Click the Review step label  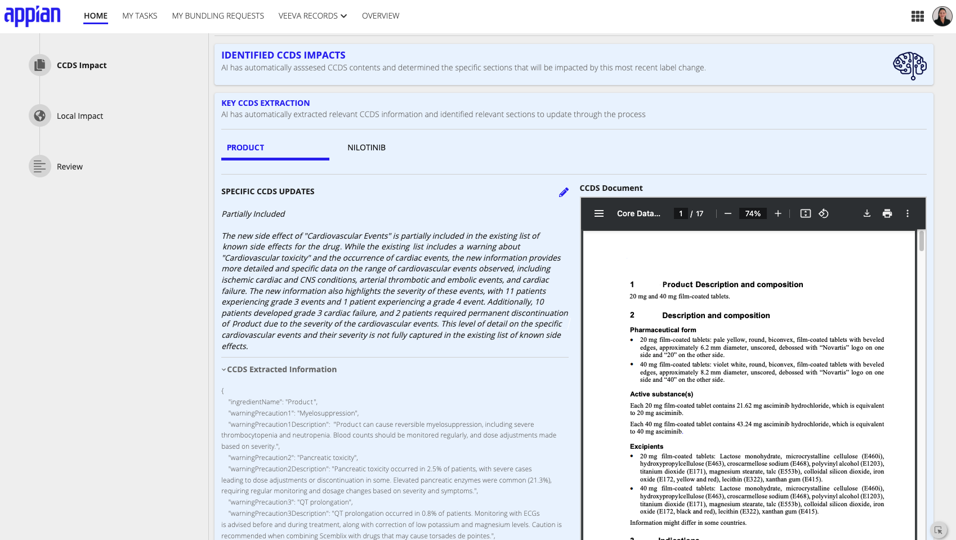70,167
